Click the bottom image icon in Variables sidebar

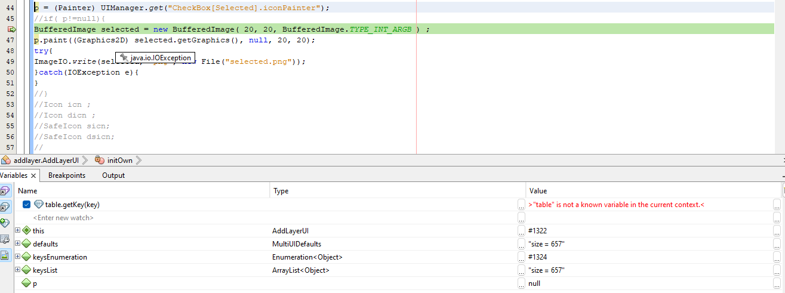pyautogui.click(x=5, y=255)
